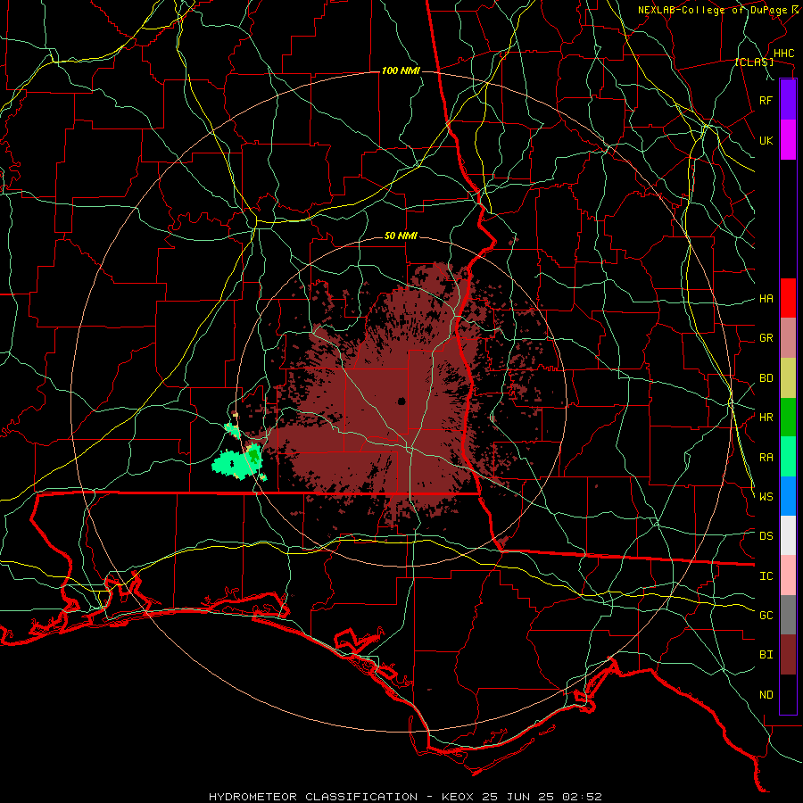
Task: Click the HA red legend swatch
Action: click(788, 298)
